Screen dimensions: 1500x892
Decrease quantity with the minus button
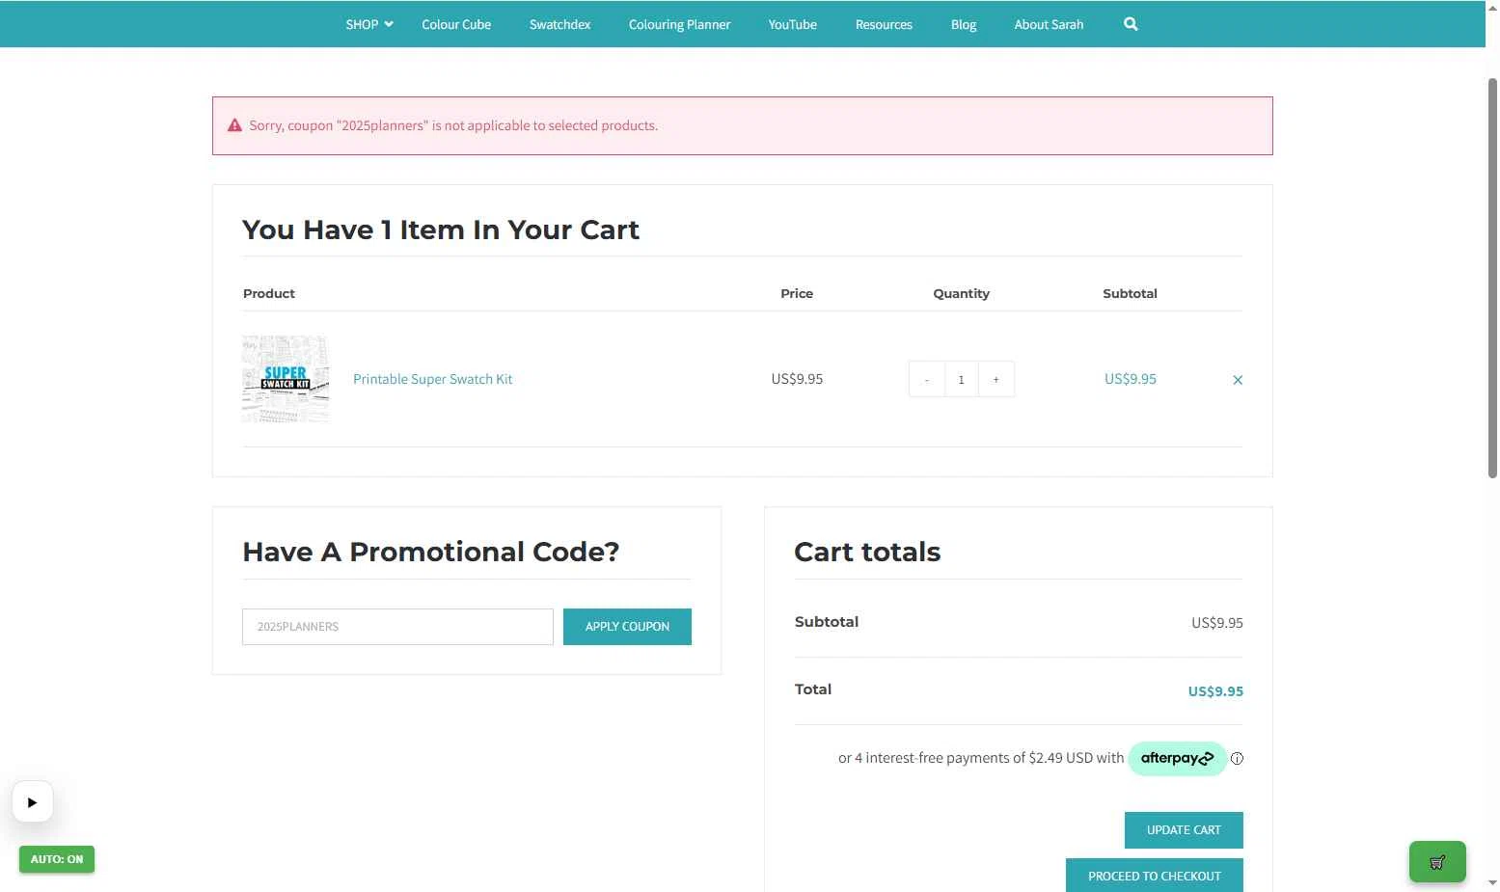point(926,379)
